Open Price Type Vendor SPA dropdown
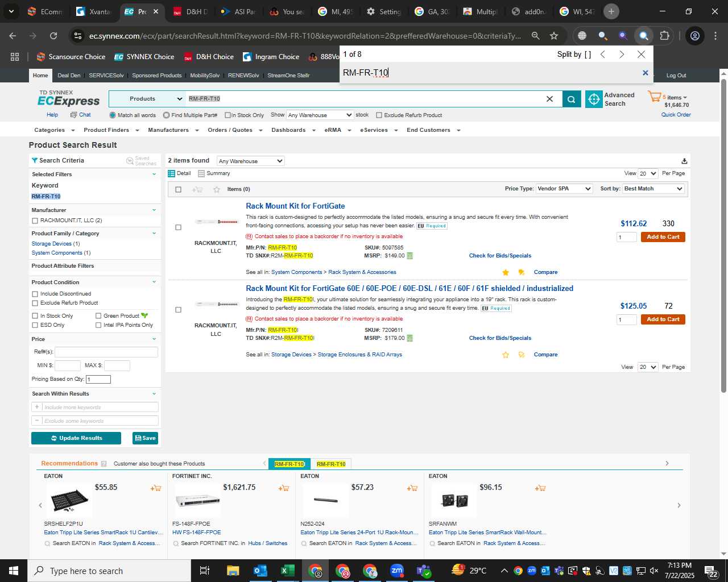Screen dimensions: 728x582 (x=564, y=189)
